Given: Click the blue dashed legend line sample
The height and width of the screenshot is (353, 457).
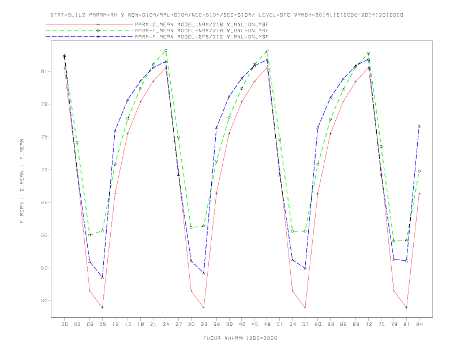Looking at the screenshot, I should pyautogui.click(x=89, y=37).
